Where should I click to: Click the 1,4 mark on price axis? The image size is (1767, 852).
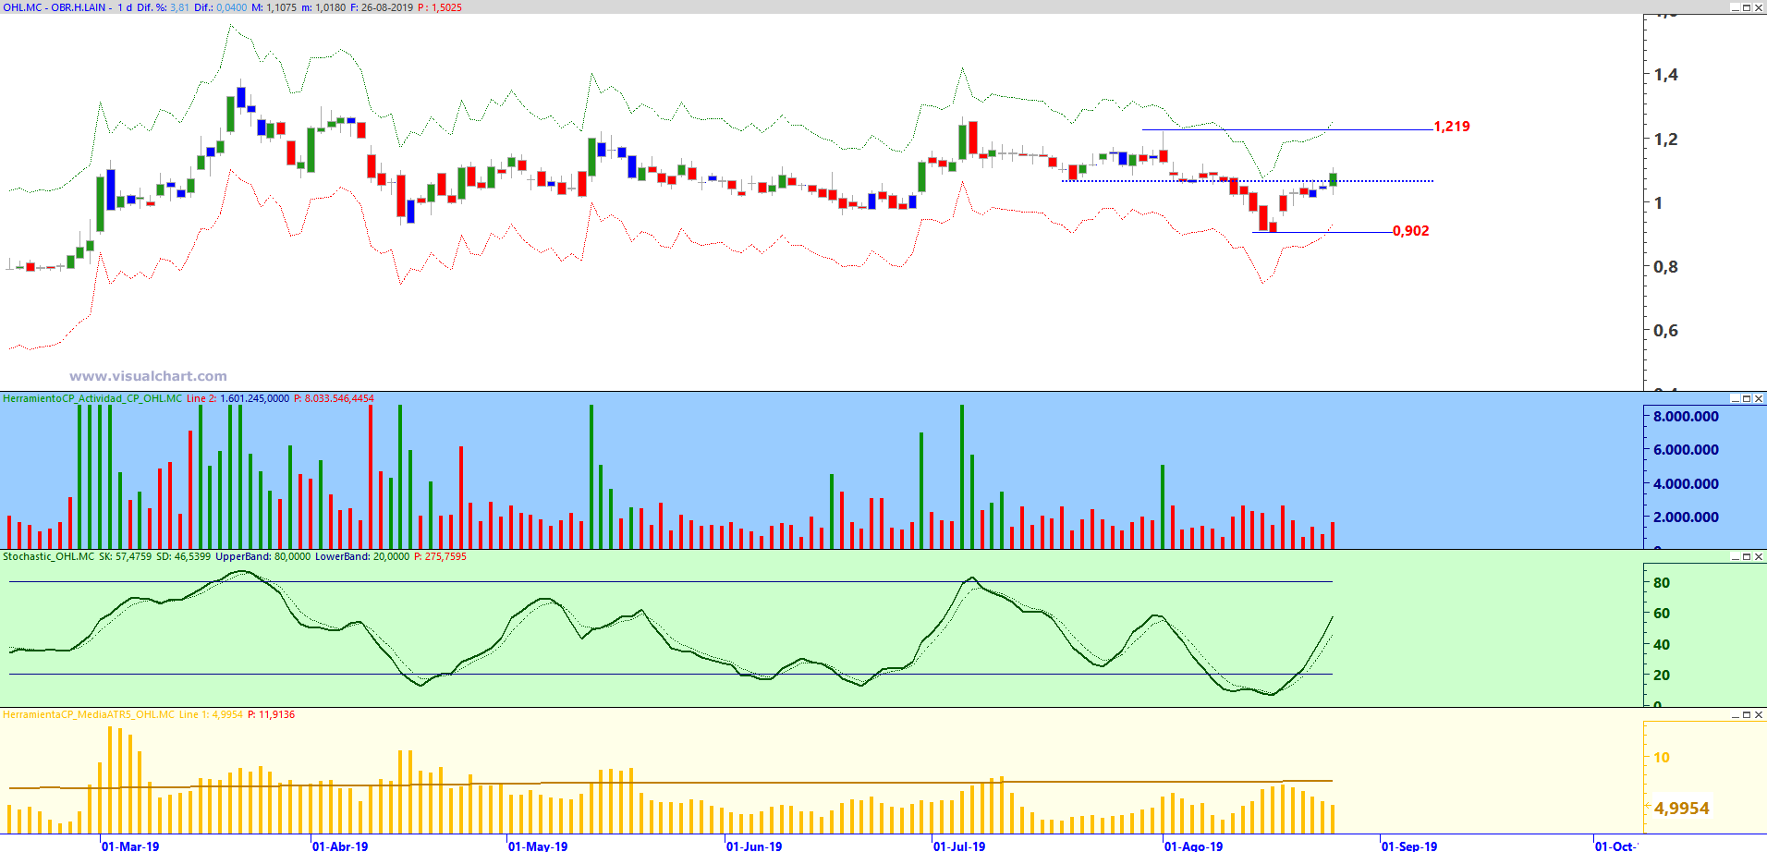(x=1666, y=75)
